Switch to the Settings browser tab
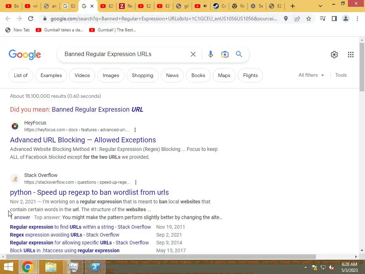Screen dimensions: 365x274 [257, 6]
